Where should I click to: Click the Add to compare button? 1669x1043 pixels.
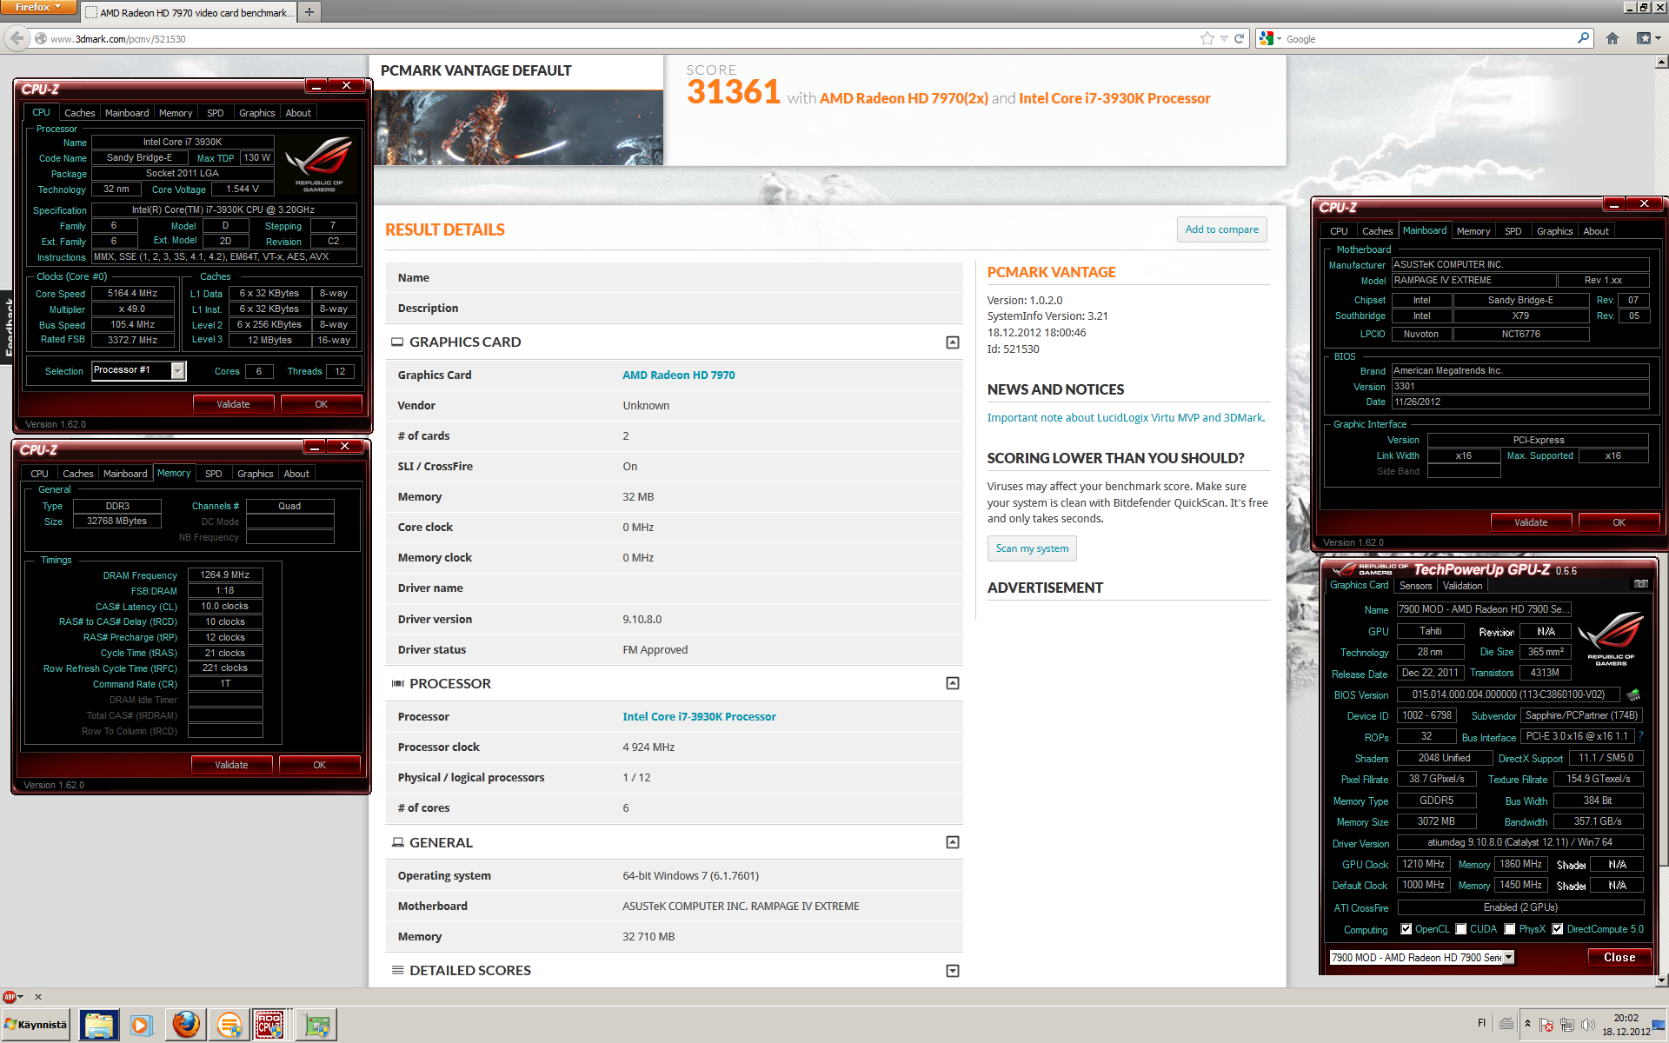(x=1221, y=229)
